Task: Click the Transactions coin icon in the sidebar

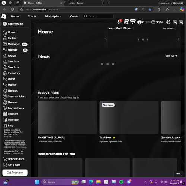Action: pyautogui.click(x=5, y=108)
